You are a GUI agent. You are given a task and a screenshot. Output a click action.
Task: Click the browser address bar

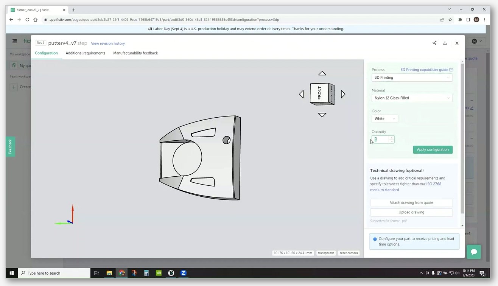coord(242,20)
